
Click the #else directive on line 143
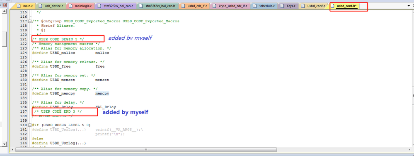point(38,138)
